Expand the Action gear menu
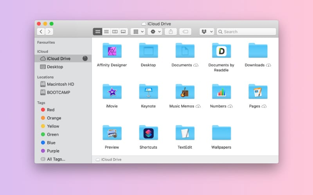This screenshot has height=195, width=313. tap(155, 32)
